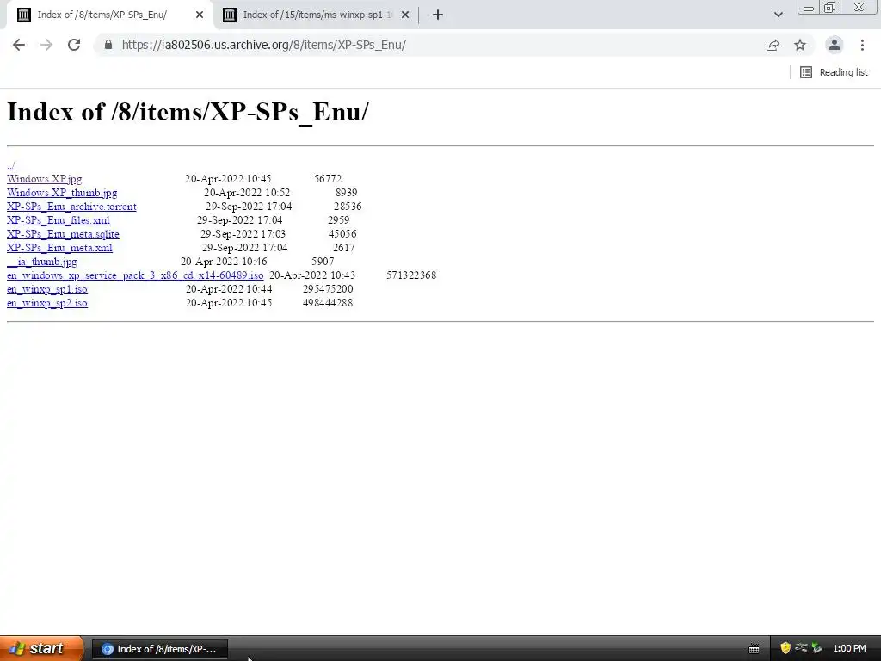Open XP-SPs_Enu_meta.sqlite link
This screenshot has width=881, height=661.
[x=63, y=234]
